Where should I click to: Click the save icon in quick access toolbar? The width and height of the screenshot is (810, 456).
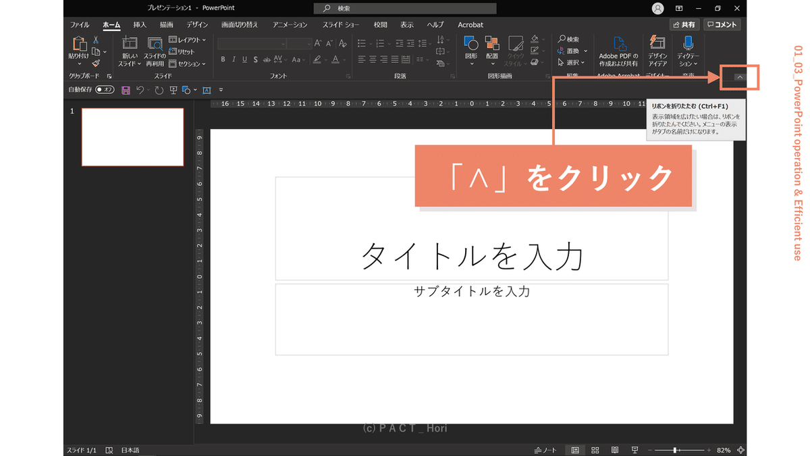126,90
